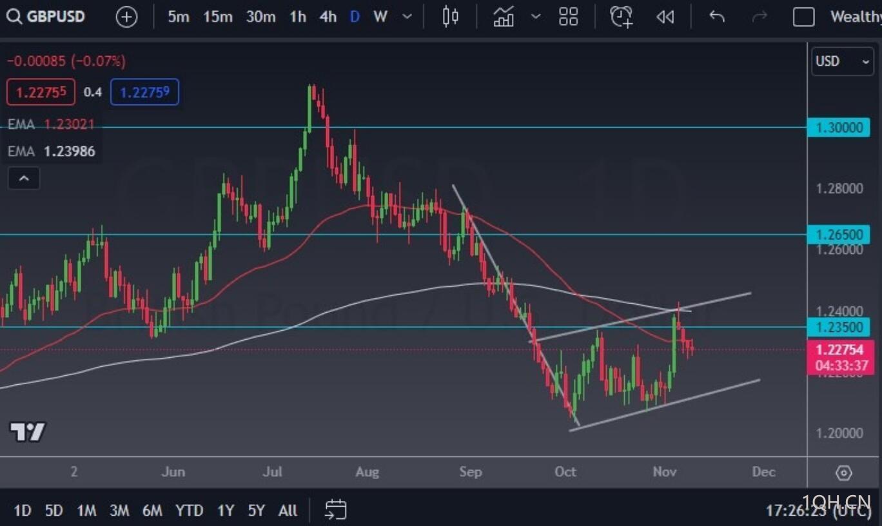Switch to the 4h timeframe
The width and height of the screenshot is (882, 526).
tap(328, 17)
